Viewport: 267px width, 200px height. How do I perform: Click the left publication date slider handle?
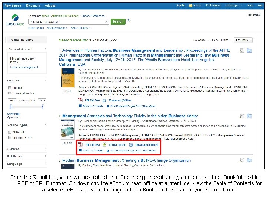[x=11, y=107]
